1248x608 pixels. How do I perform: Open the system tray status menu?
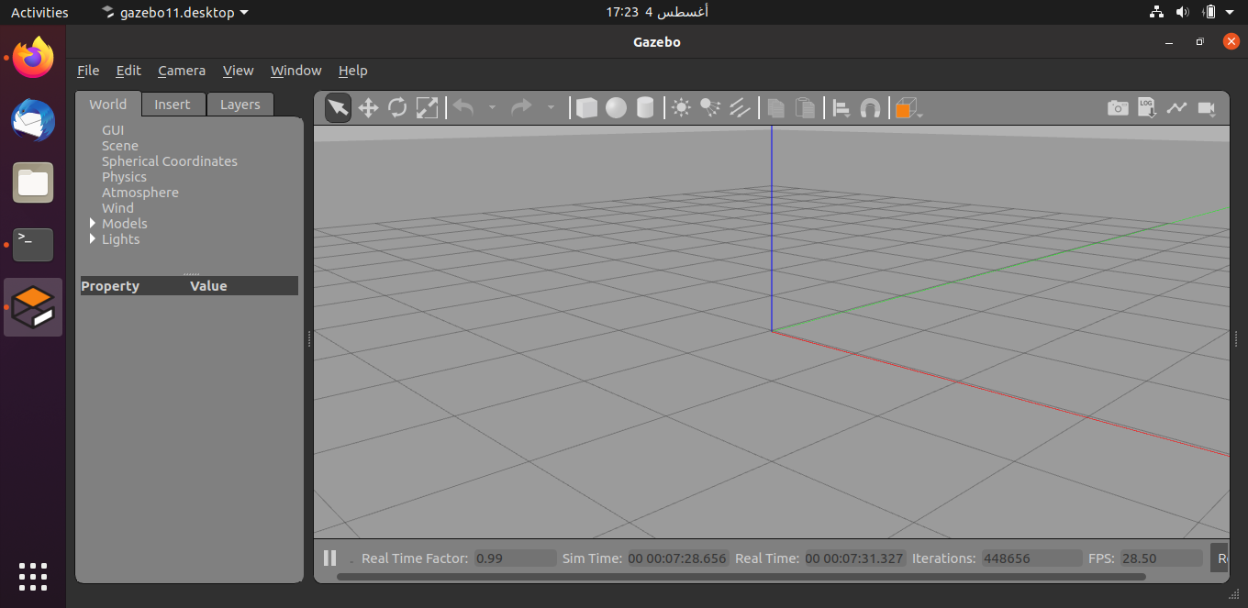click(1194, 12)
